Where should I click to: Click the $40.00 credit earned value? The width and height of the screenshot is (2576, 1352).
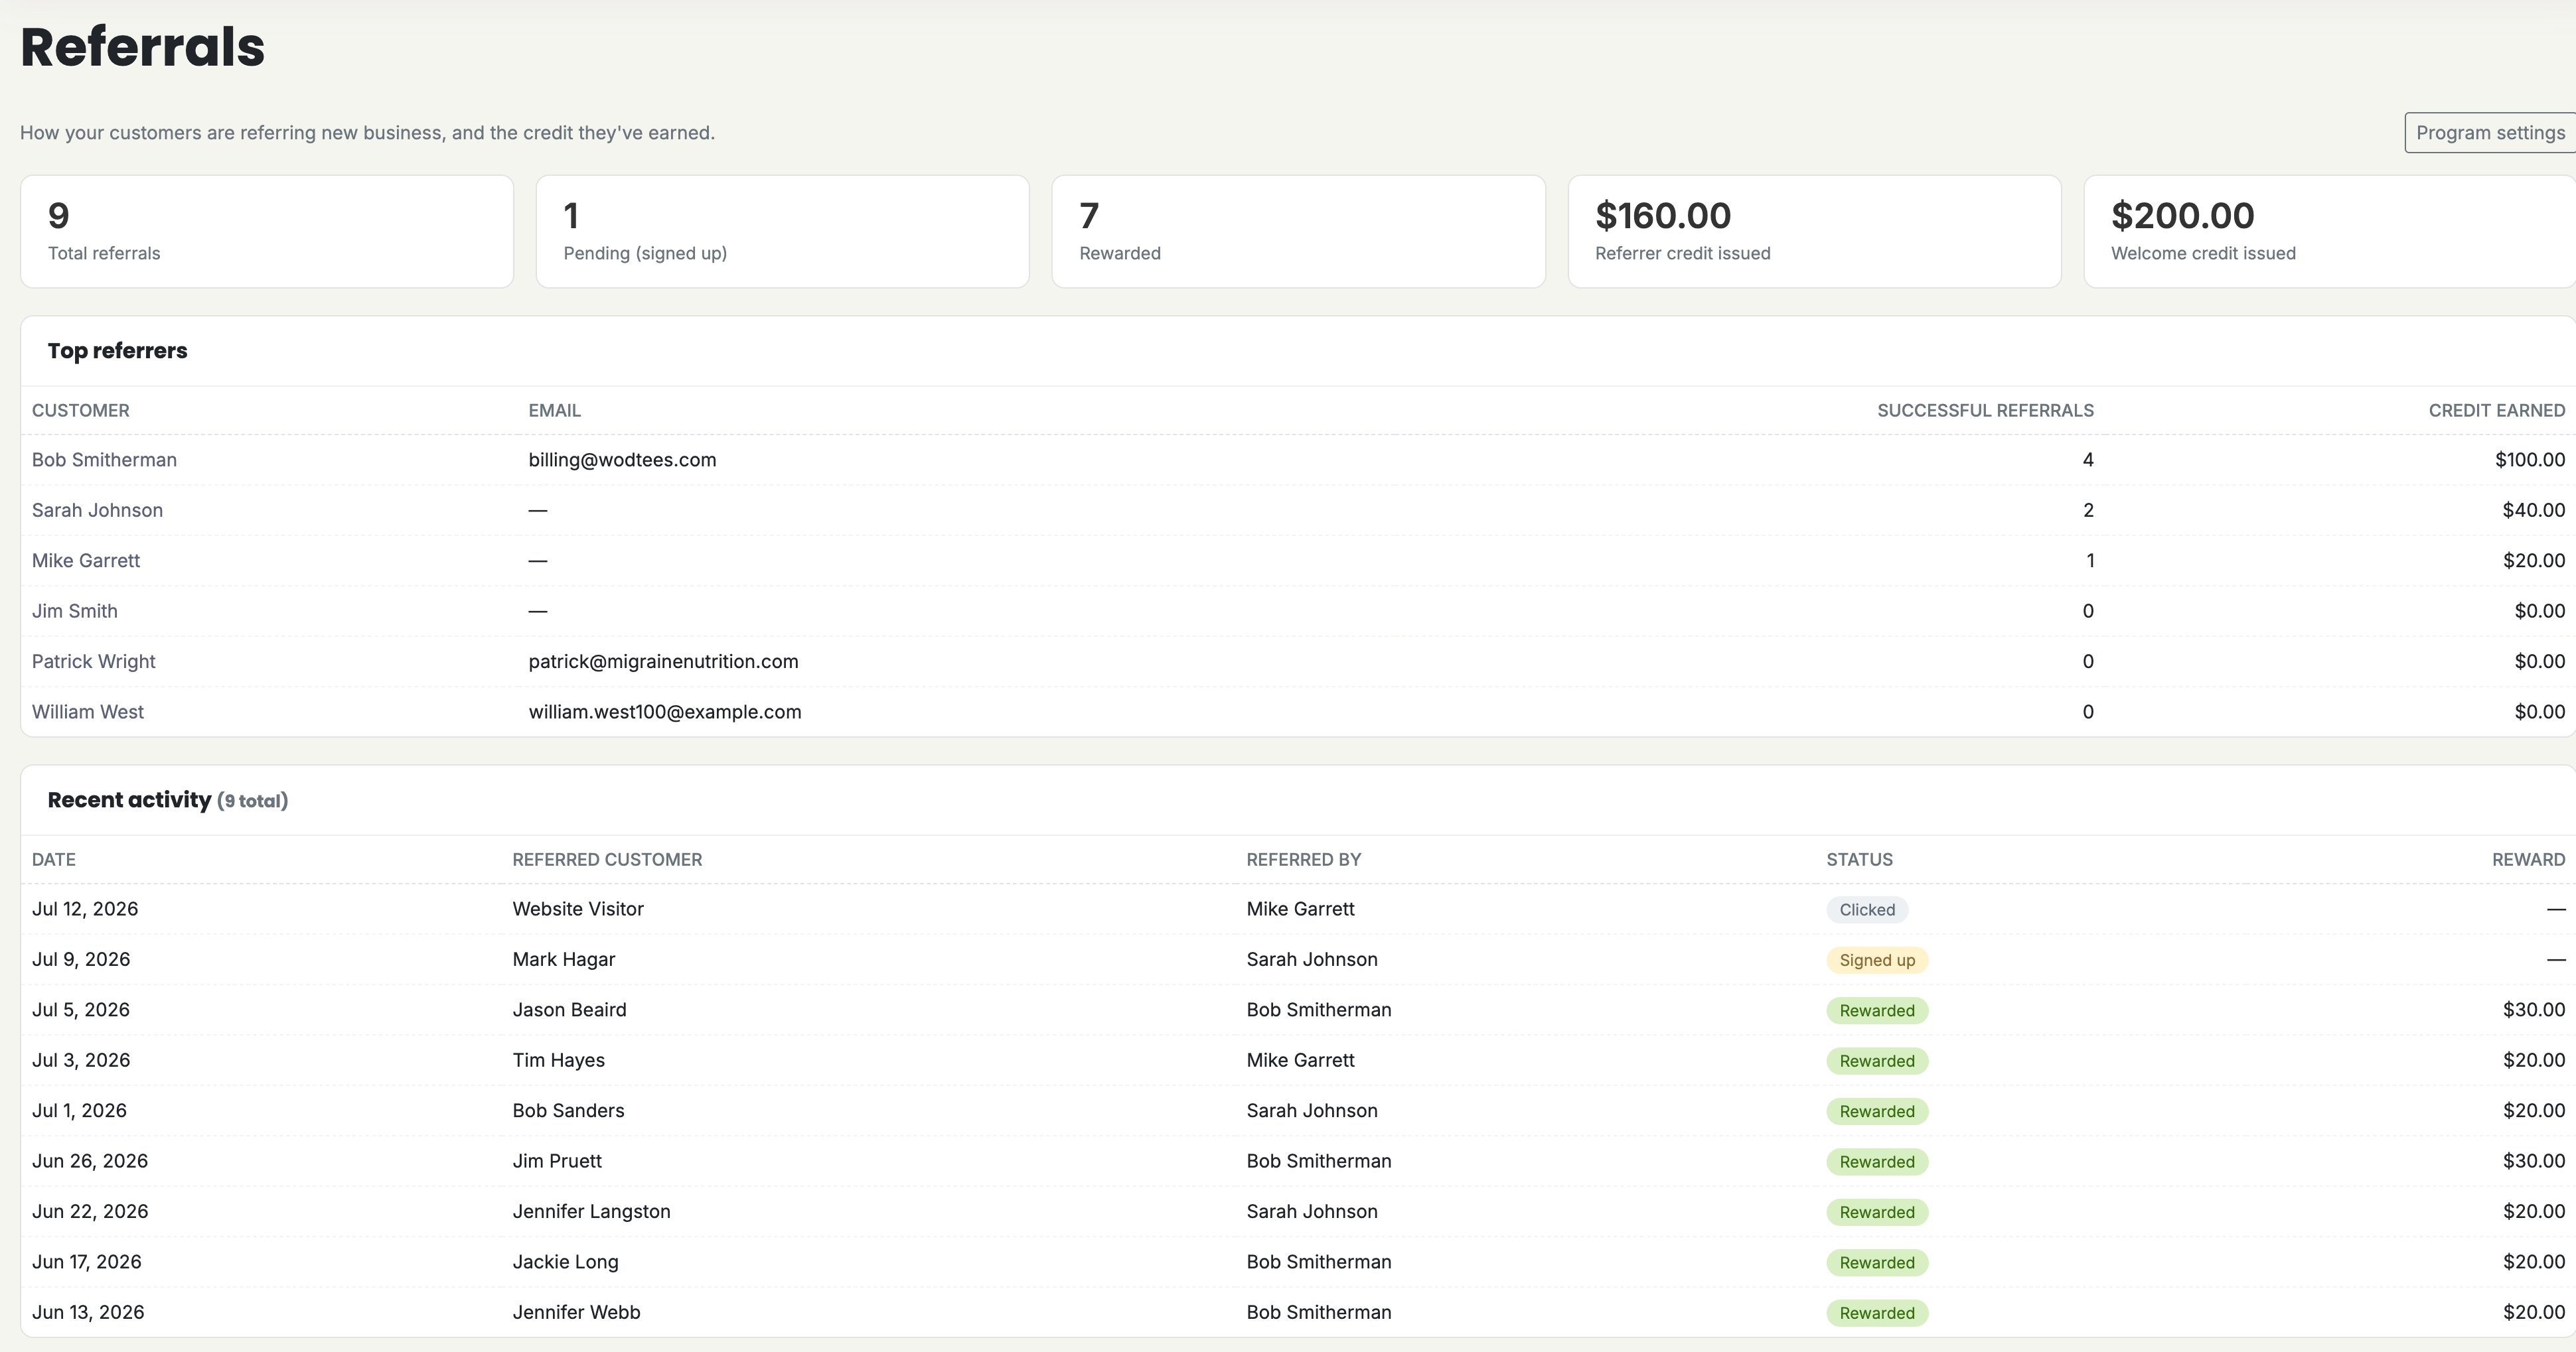2533,509
